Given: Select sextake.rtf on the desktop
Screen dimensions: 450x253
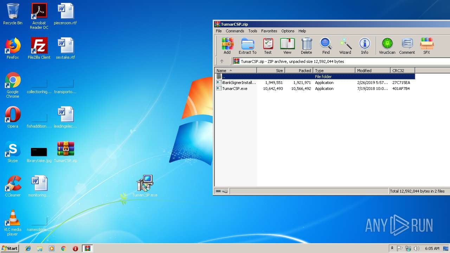Looking at the screenshot, I should click(65, 48).
